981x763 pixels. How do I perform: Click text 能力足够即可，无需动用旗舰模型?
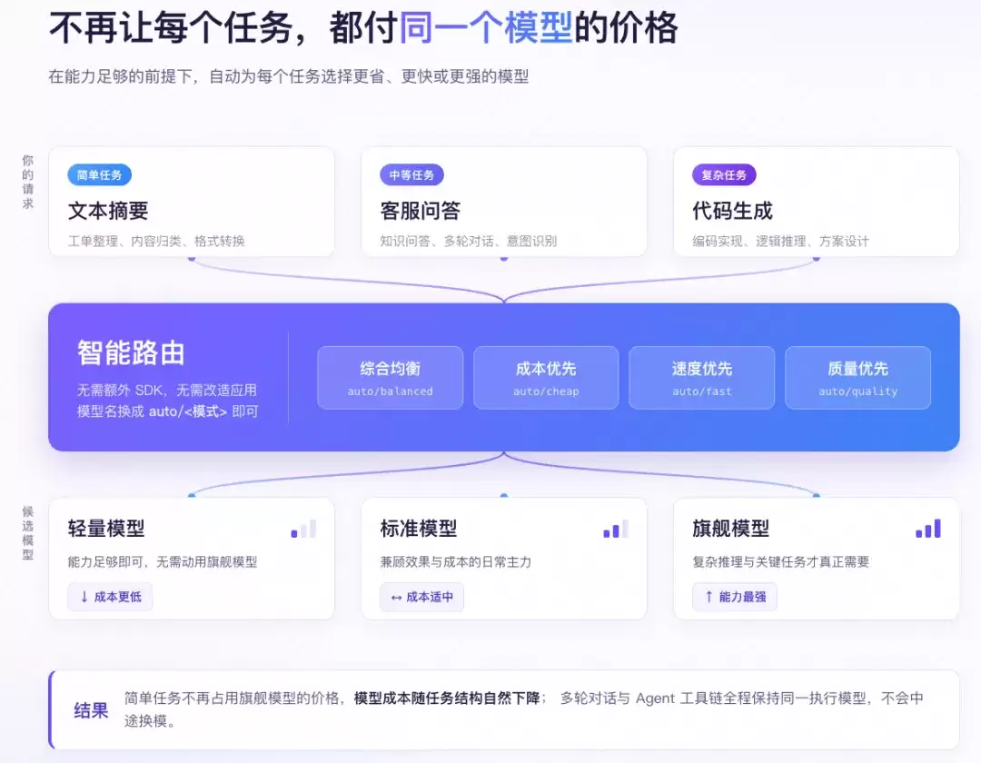point(163,561)
